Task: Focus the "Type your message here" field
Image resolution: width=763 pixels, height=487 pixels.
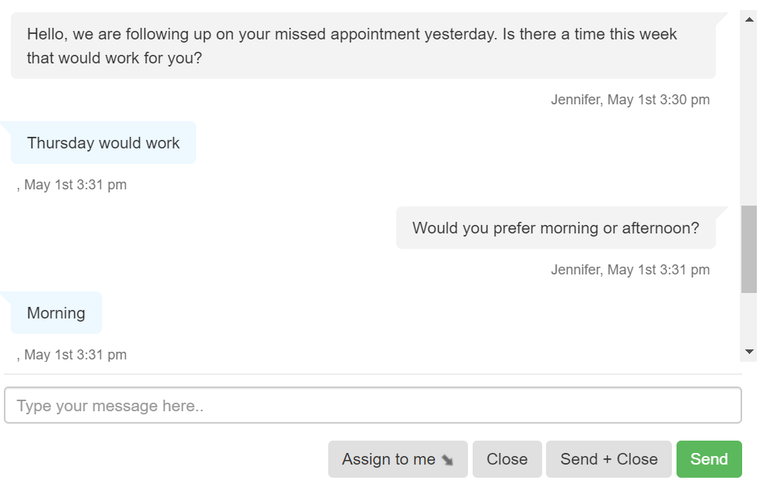Action: click(373, 406)
